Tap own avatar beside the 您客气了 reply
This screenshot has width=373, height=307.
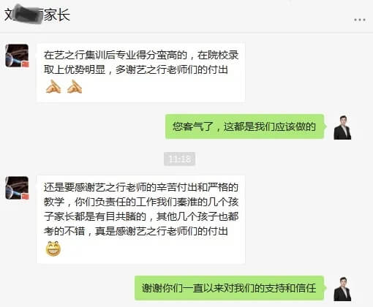pos(342,127)
